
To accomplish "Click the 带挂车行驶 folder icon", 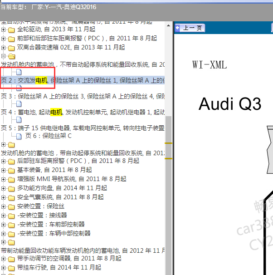I will (x=11, y=268).
